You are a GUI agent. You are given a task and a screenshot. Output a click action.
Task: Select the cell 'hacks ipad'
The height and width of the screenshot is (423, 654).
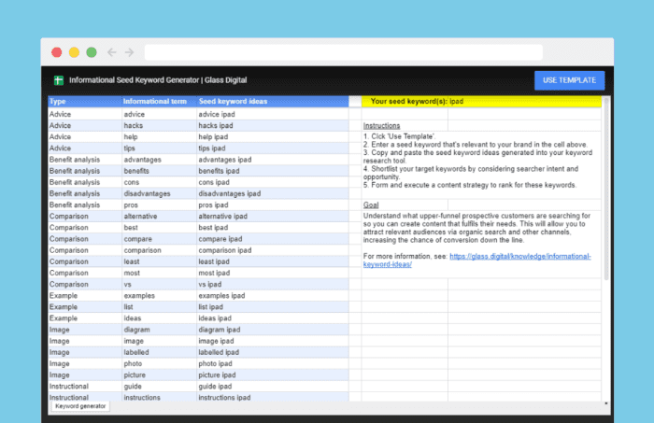273,125
